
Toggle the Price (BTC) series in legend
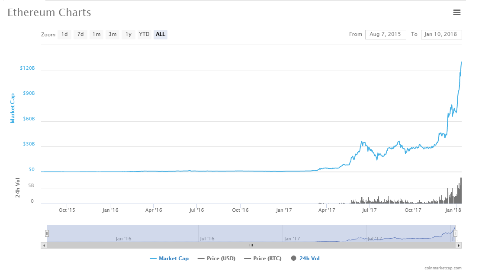coord(263,259)
